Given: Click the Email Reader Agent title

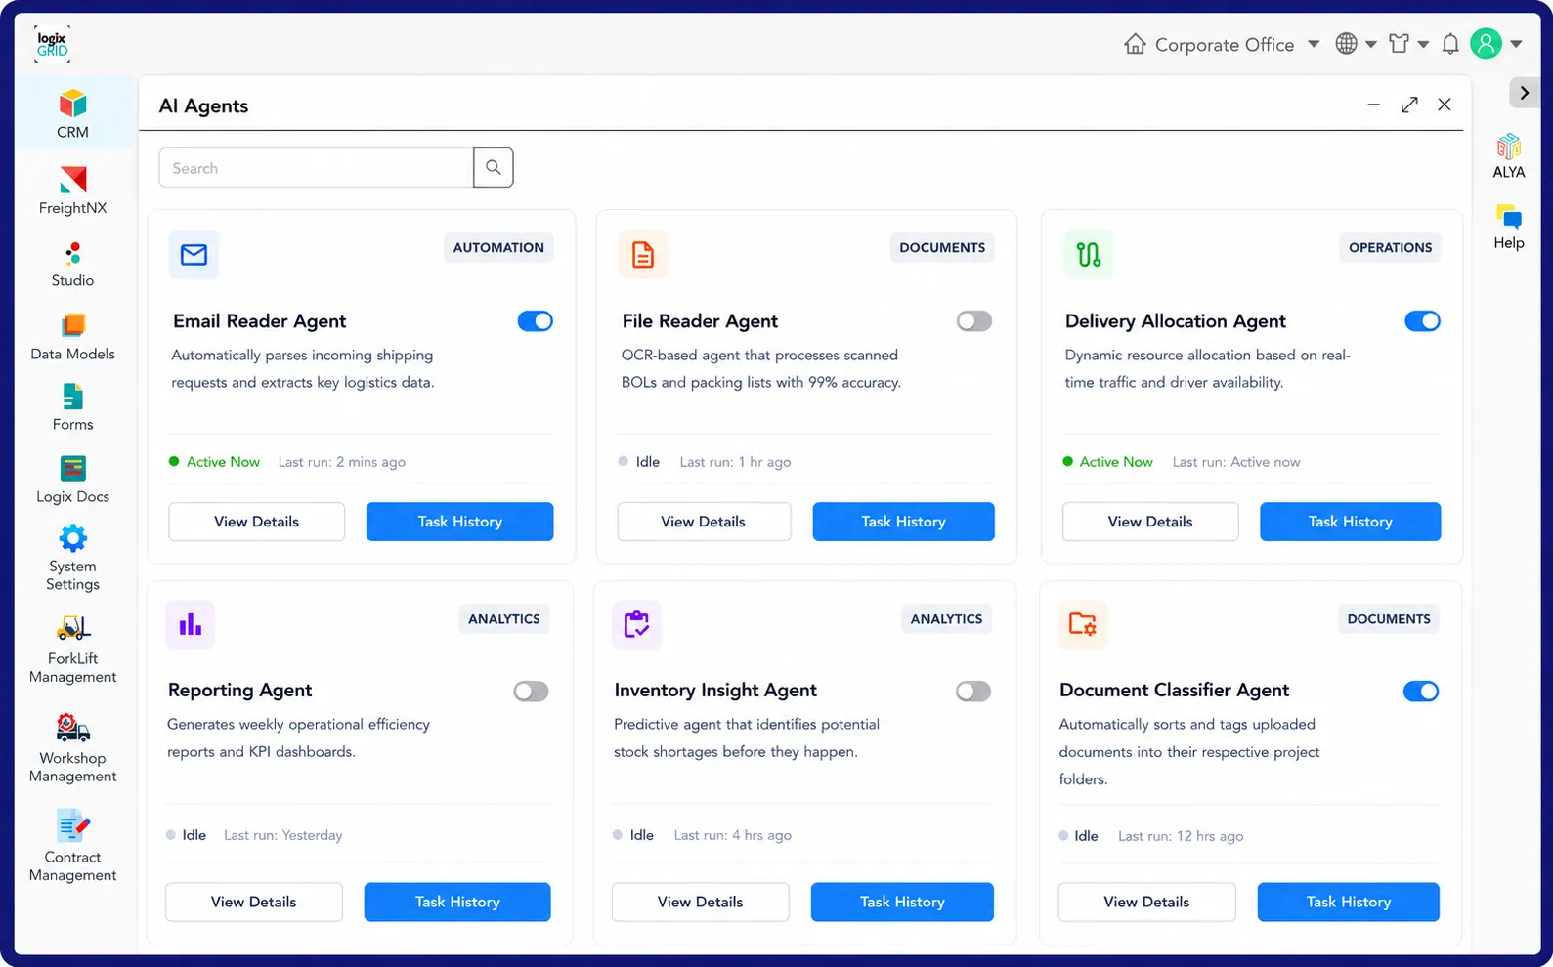Looking at the screenshot, I should click(260, 321).
